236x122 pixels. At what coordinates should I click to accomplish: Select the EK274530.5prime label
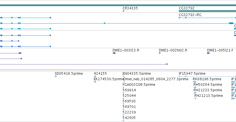(108, 79)
